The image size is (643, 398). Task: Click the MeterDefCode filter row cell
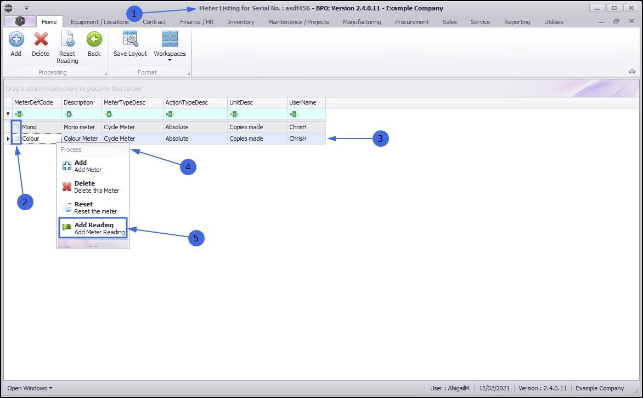tap(37, 114)
